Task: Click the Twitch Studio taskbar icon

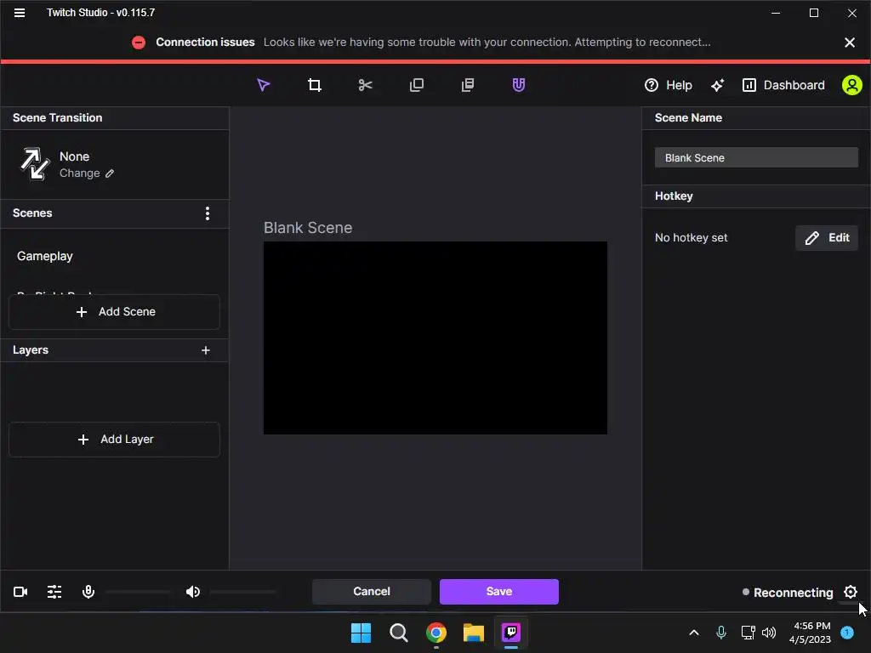Action: [511, 633]
